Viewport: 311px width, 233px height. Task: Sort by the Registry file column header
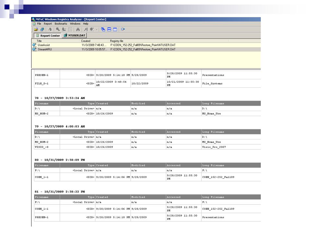tap(168, 41)
